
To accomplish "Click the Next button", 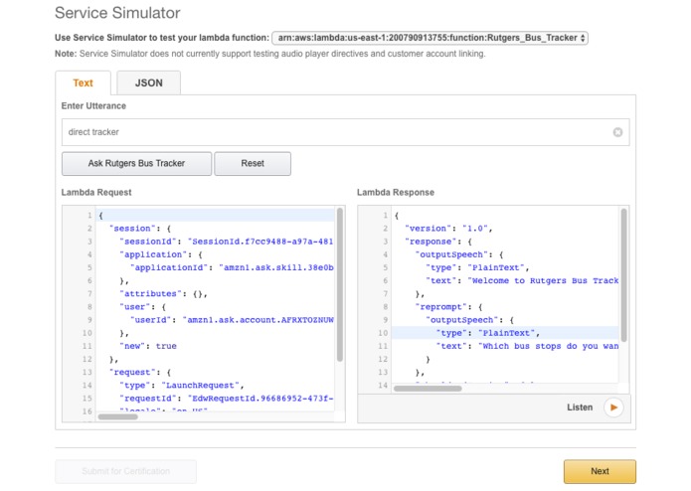I will pyautogui.click(x=600, y=471).
